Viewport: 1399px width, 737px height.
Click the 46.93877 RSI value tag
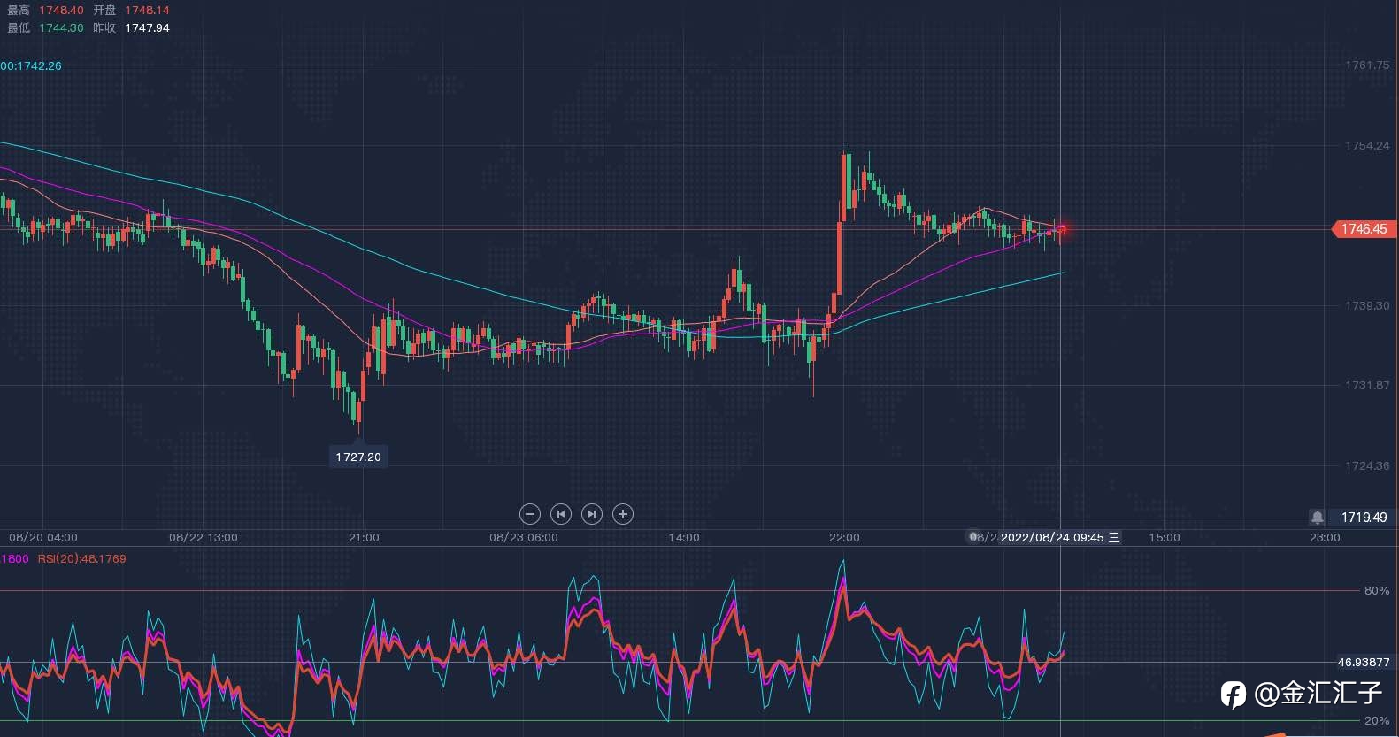tap(1364, 662)
